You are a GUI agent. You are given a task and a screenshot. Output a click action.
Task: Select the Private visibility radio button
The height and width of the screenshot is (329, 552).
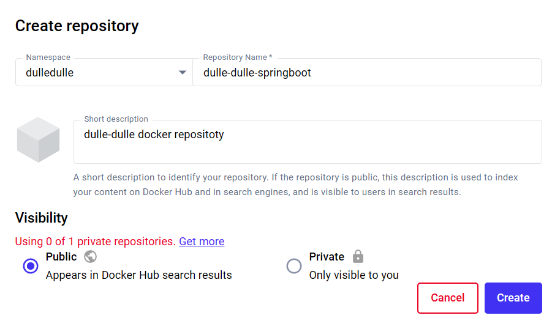(294, 266)
